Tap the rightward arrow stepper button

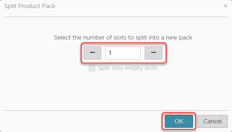(x=153, y=53)
